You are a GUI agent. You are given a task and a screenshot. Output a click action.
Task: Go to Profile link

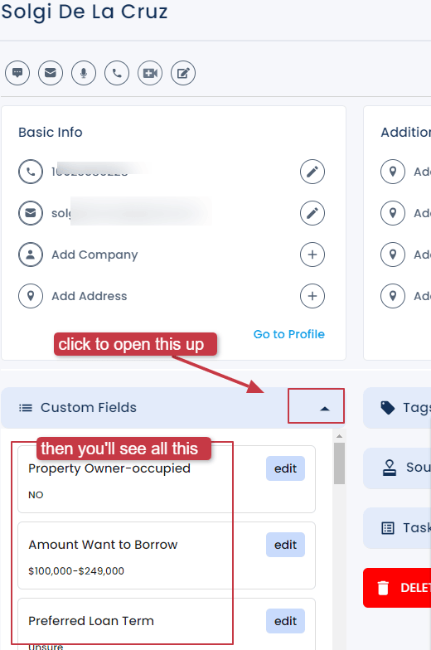(x=288, y=334)
